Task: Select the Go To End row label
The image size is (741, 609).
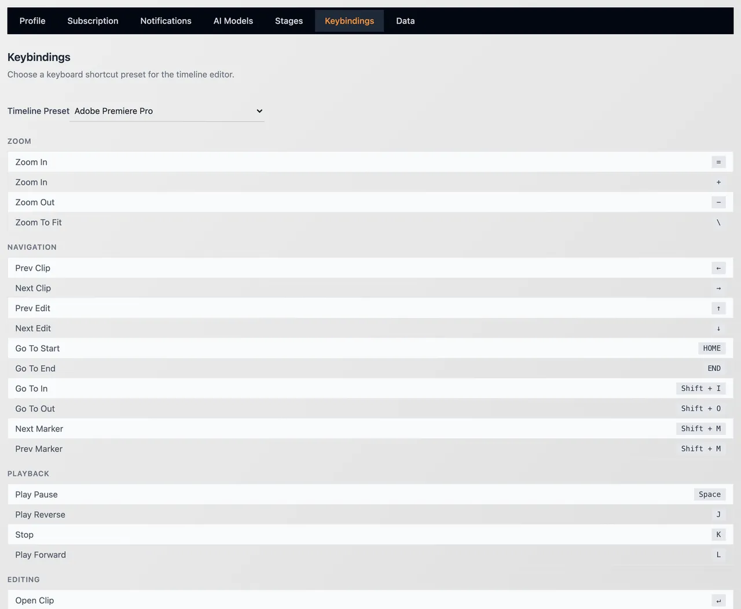Action: [35, 368]
